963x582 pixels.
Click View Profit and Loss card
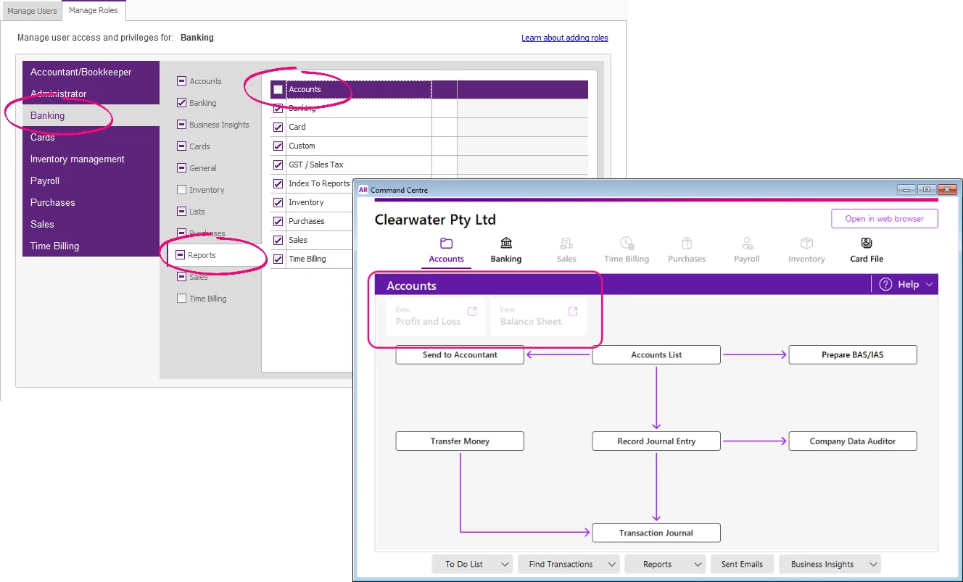click(x=436, y=317)
